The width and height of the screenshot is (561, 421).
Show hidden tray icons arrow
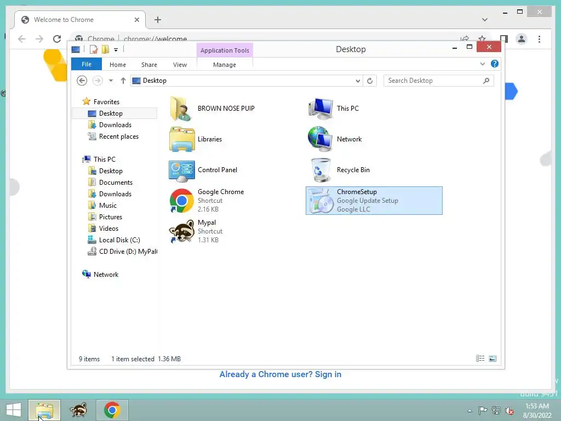click(x=470, y=411)
